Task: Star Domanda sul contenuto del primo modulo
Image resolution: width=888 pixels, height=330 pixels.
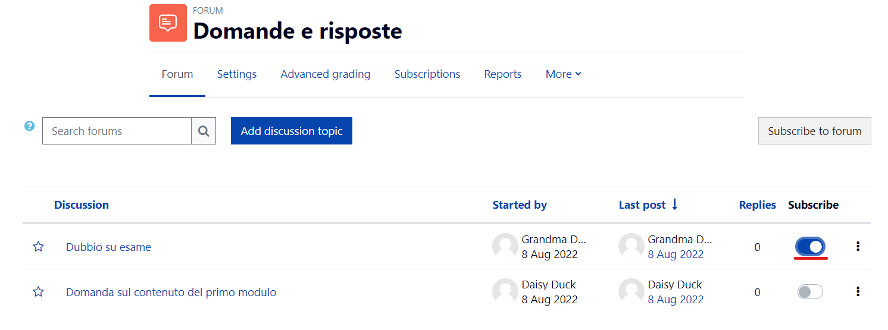Action: (38, 291)
